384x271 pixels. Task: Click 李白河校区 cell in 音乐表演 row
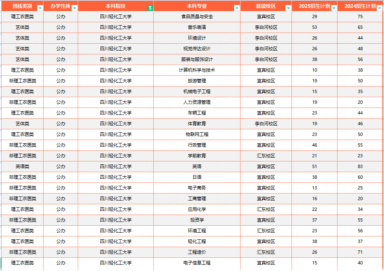click(x=266, y=27)
